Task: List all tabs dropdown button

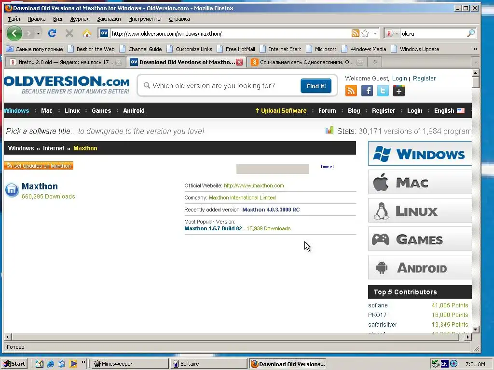Action: click(475, 62)
